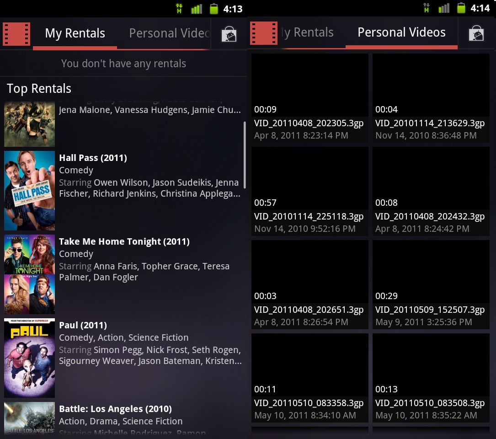Select file VID_20110509_152507.3gp

coord(430,310)
